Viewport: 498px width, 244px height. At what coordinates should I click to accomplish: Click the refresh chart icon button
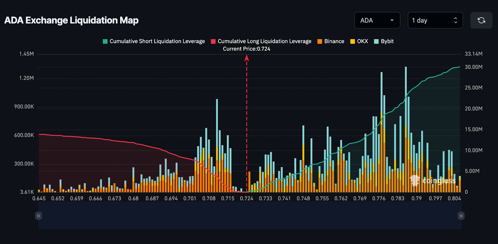481,20
